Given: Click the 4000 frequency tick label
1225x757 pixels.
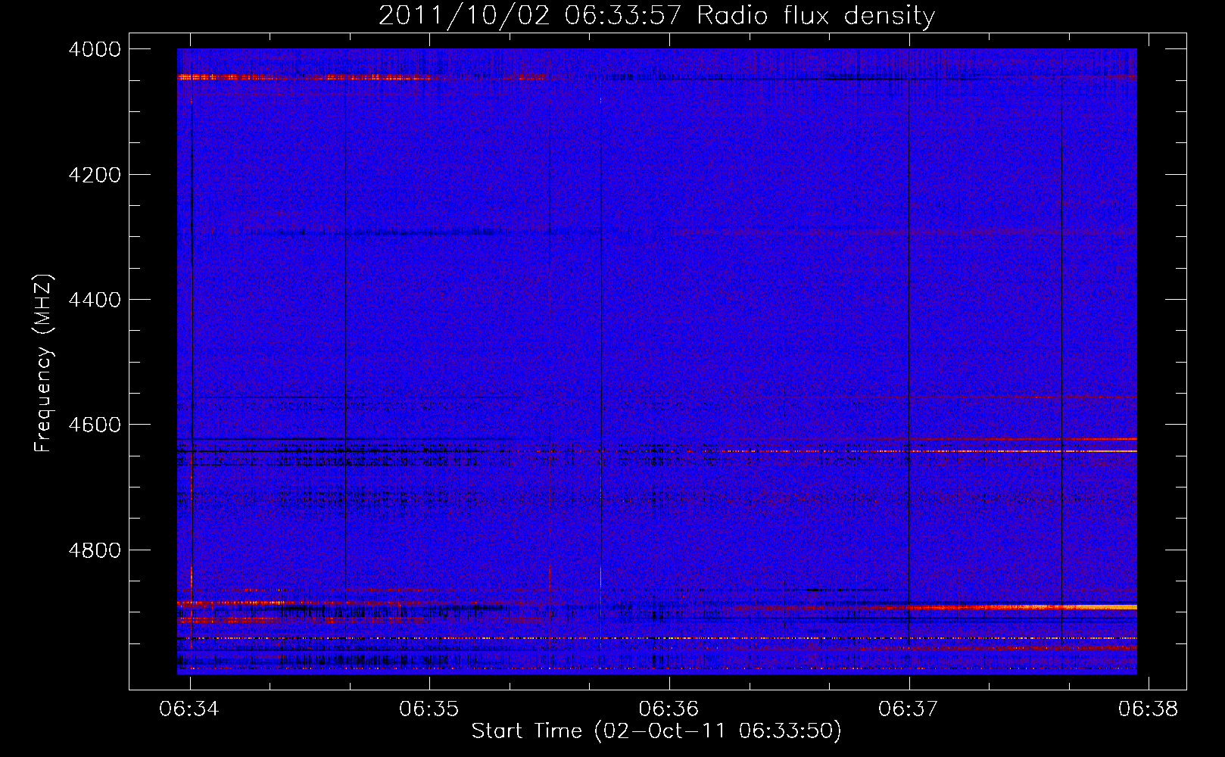Looking at the screenshot, I should coord(95,49).
